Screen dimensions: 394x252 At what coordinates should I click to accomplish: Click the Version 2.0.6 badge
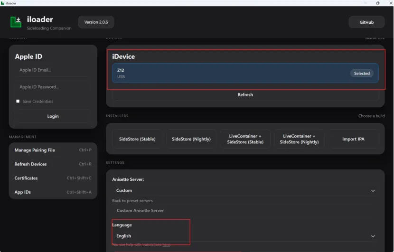tap(96, 22)
